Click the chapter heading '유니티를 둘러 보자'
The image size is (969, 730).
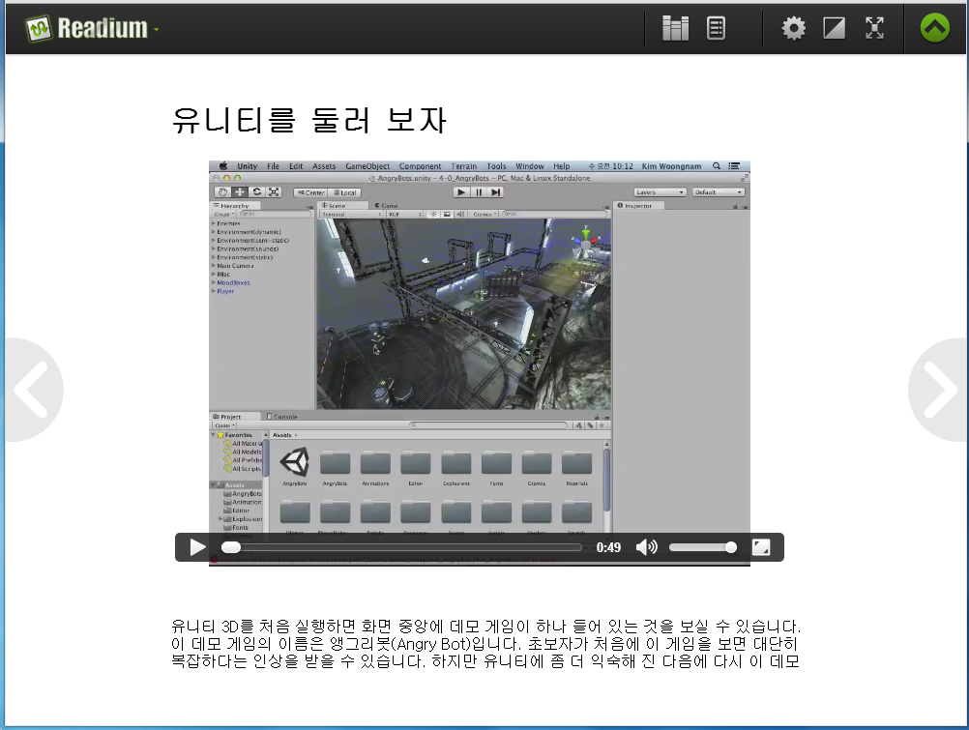click(x=308, y=120)
